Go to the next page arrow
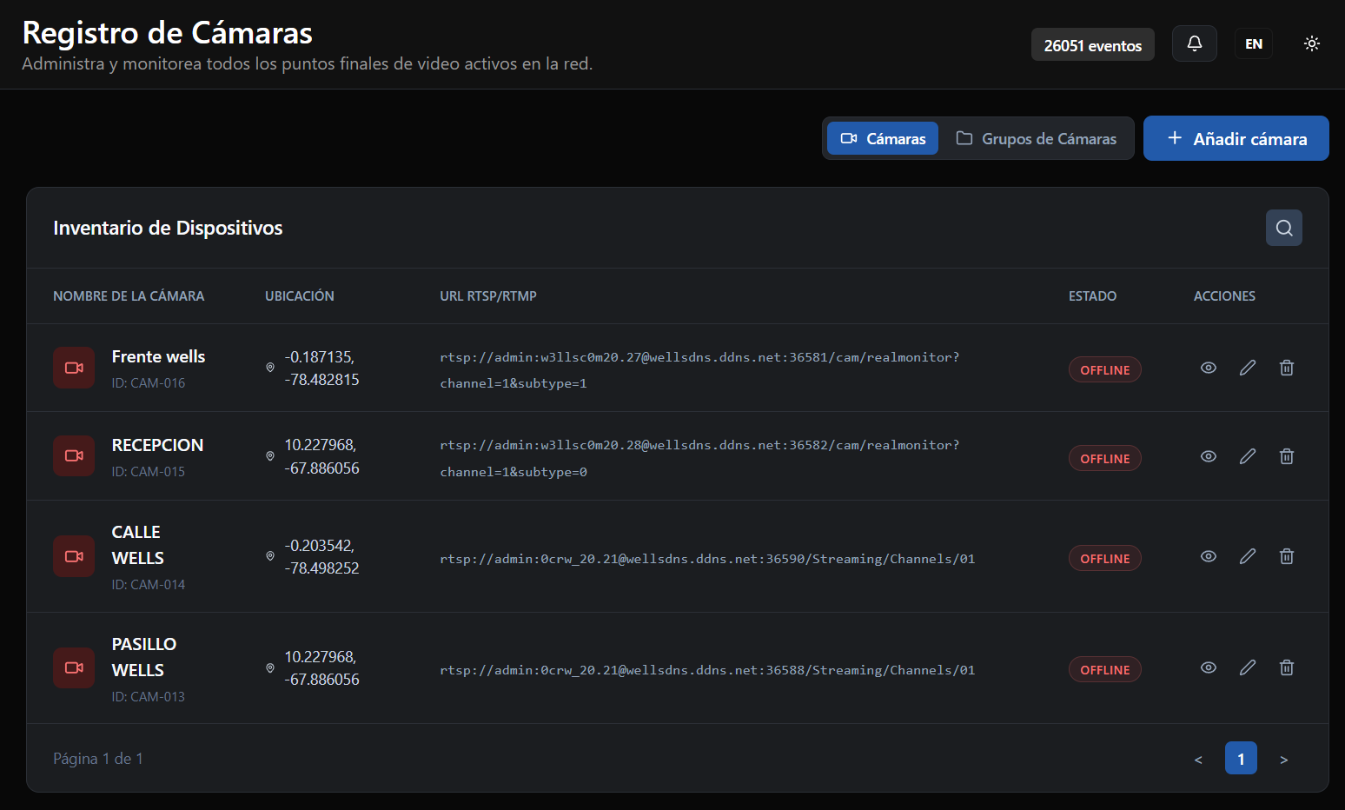The height and width of the screenshot is (810, 1345). pos(1283,760)
